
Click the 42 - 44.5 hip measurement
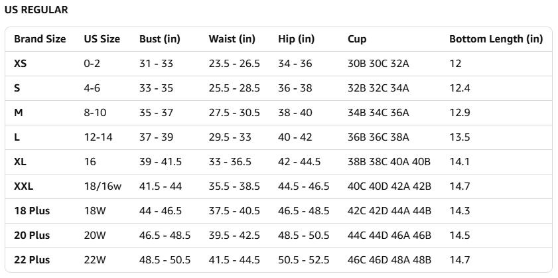click(x=299, y=162)
